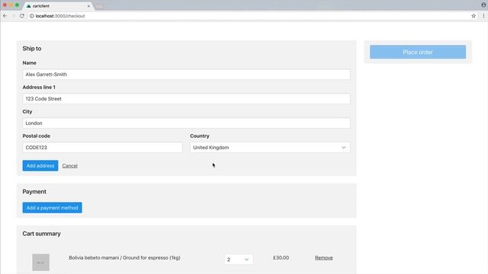Click the City input field
The height and width of the screenshot is (274, 488).
[186, 123]
